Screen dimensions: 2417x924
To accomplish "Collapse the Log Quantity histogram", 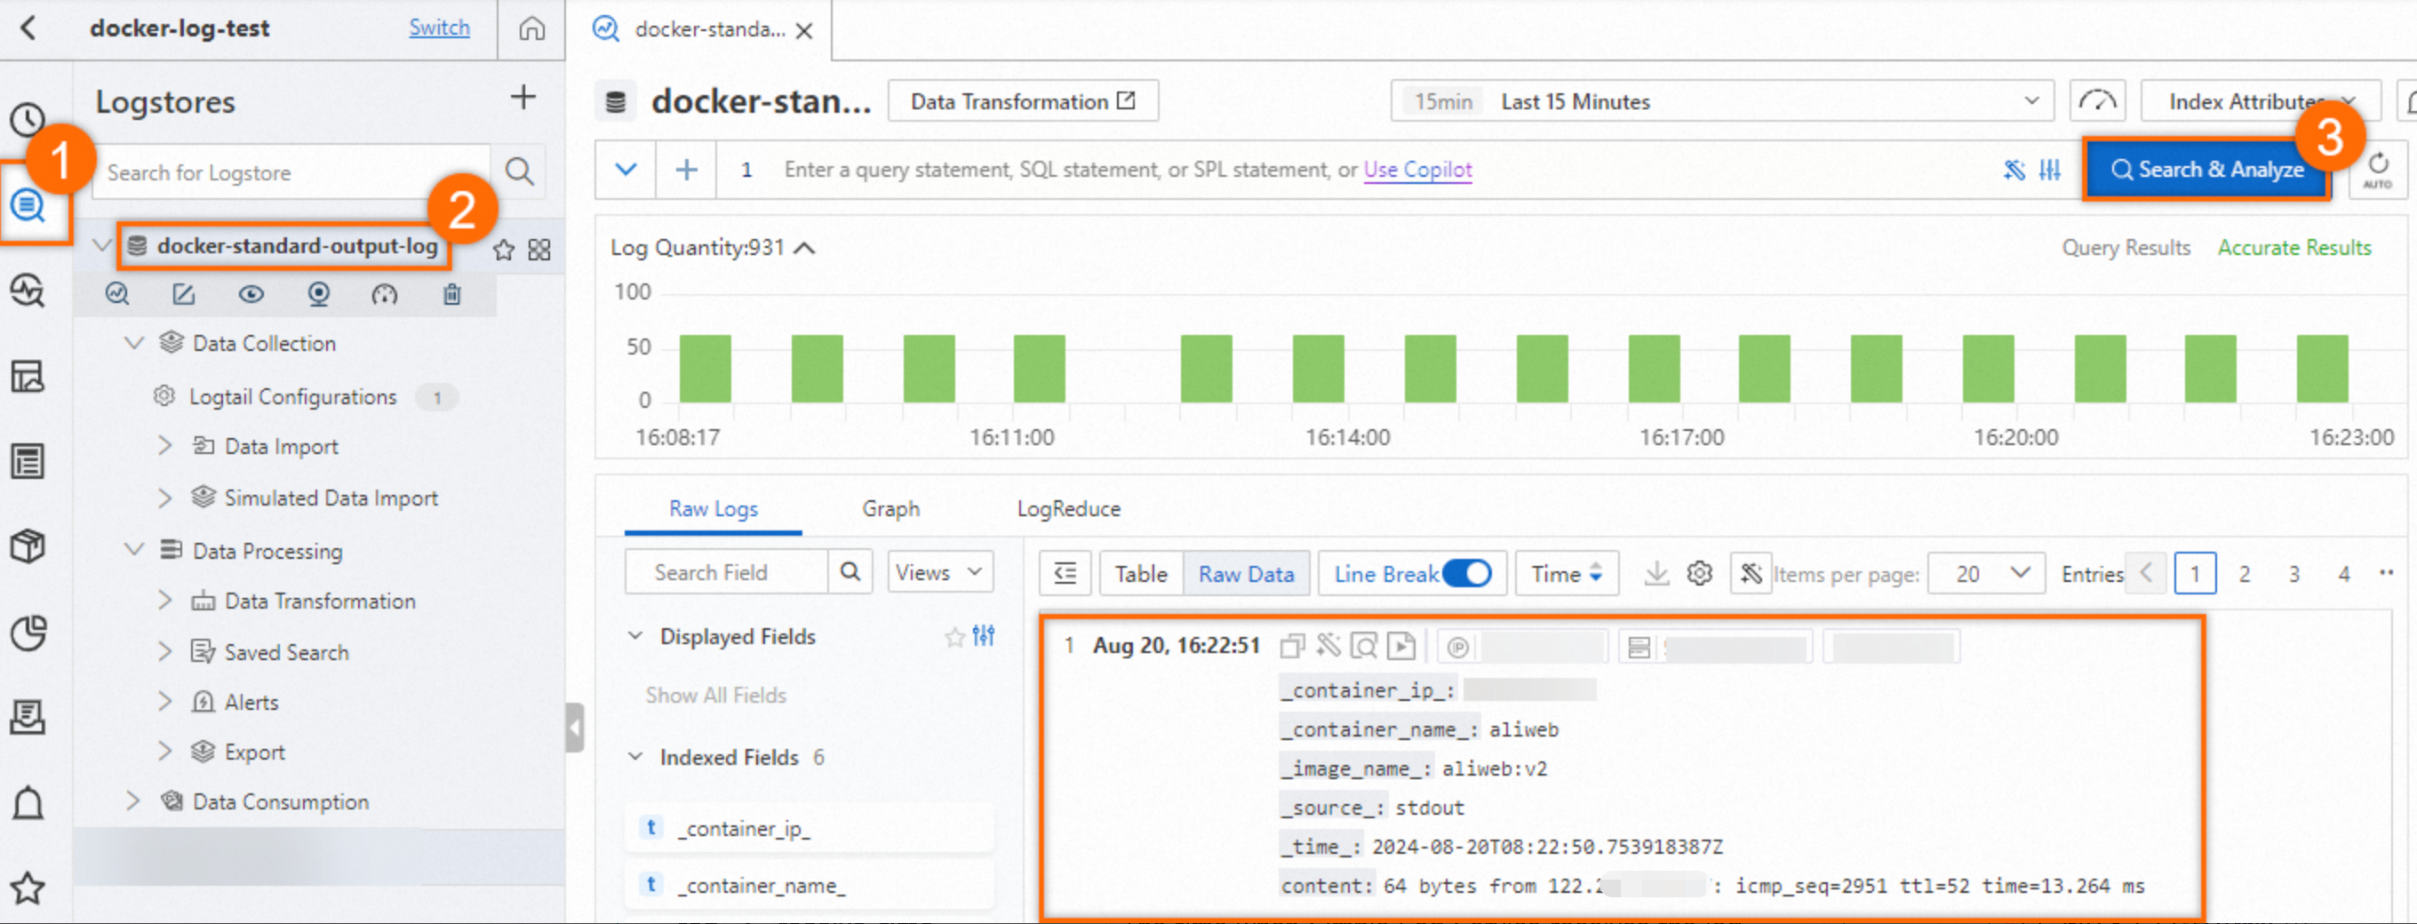I will coord(805,249).
